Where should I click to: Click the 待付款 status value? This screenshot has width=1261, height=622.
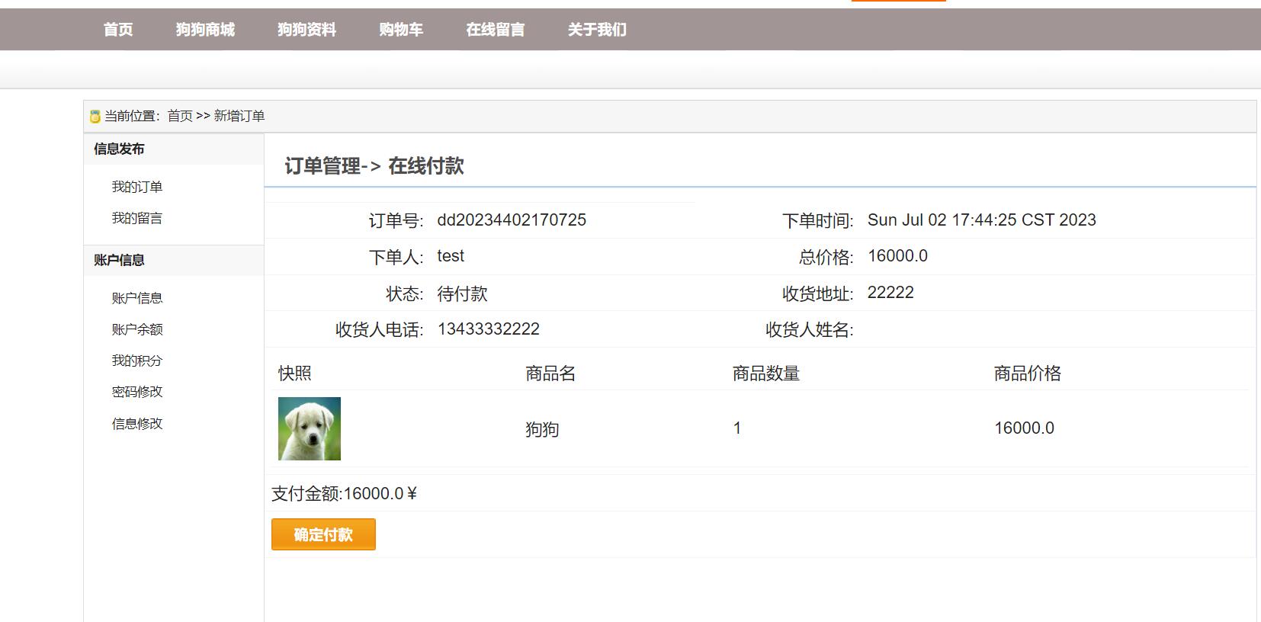[463, 293]
